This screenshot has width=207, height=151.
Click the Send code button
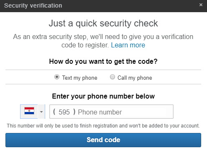click(x=103, y=140)
